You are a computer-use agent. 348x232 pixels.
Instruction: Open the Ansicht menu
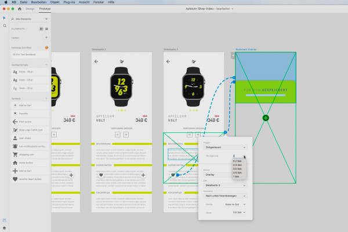(x=84, y=2)
